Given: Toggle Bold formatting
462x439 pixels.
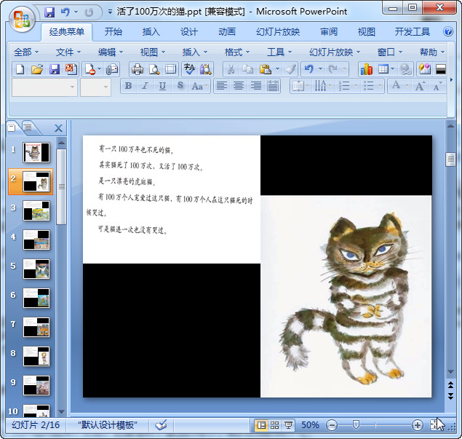Looking at the screenshot, I should click(128, 86).
